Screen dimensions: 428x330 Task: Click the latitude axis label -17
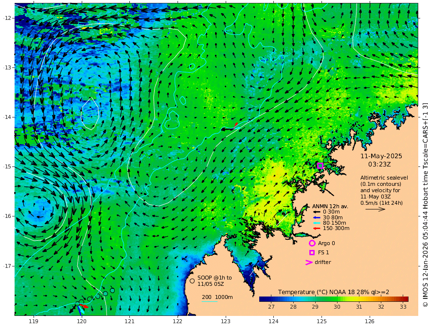tap(8, 266)
